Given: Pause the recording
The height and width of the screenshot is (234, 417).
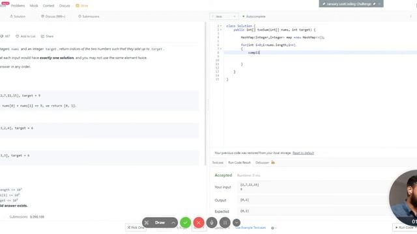Looking at the screenshot, I should (x=225, y=222).
